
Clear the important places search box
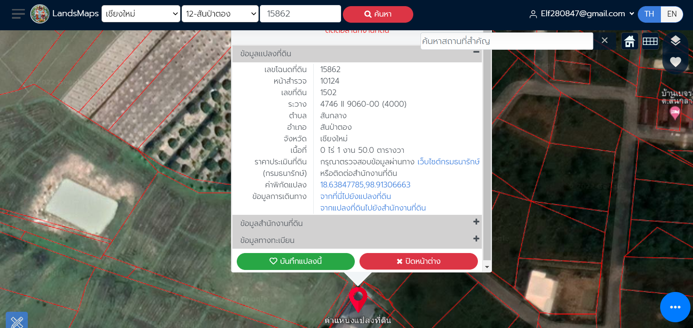(605, 40)
